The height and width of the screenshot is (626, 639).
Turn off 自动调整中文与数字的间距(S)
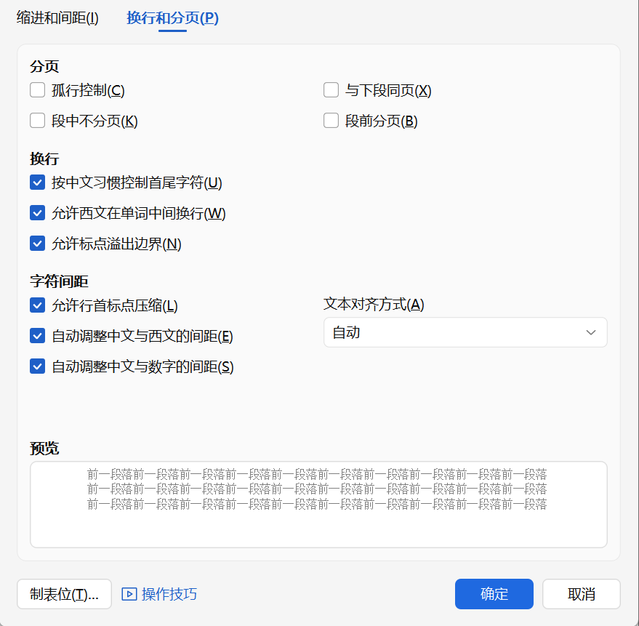[x=37, y=366]
